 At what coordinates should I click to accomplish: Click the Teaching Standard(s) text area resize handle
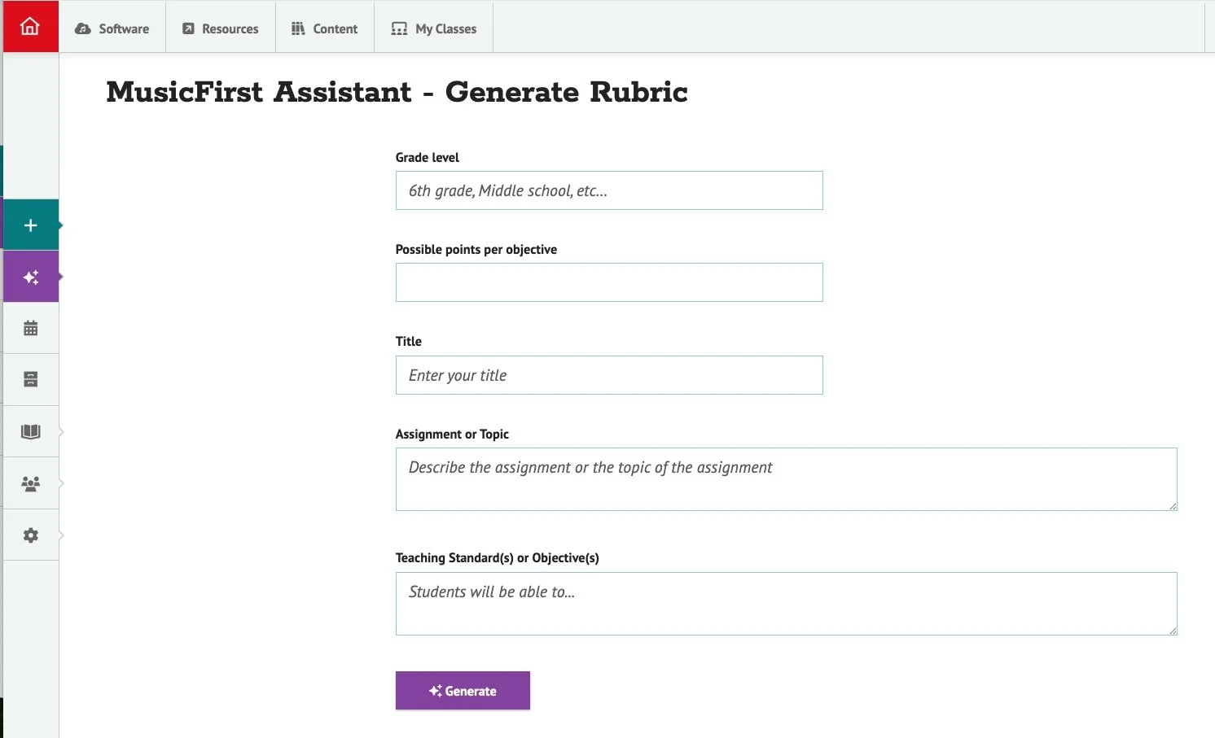click(1173, 631)
